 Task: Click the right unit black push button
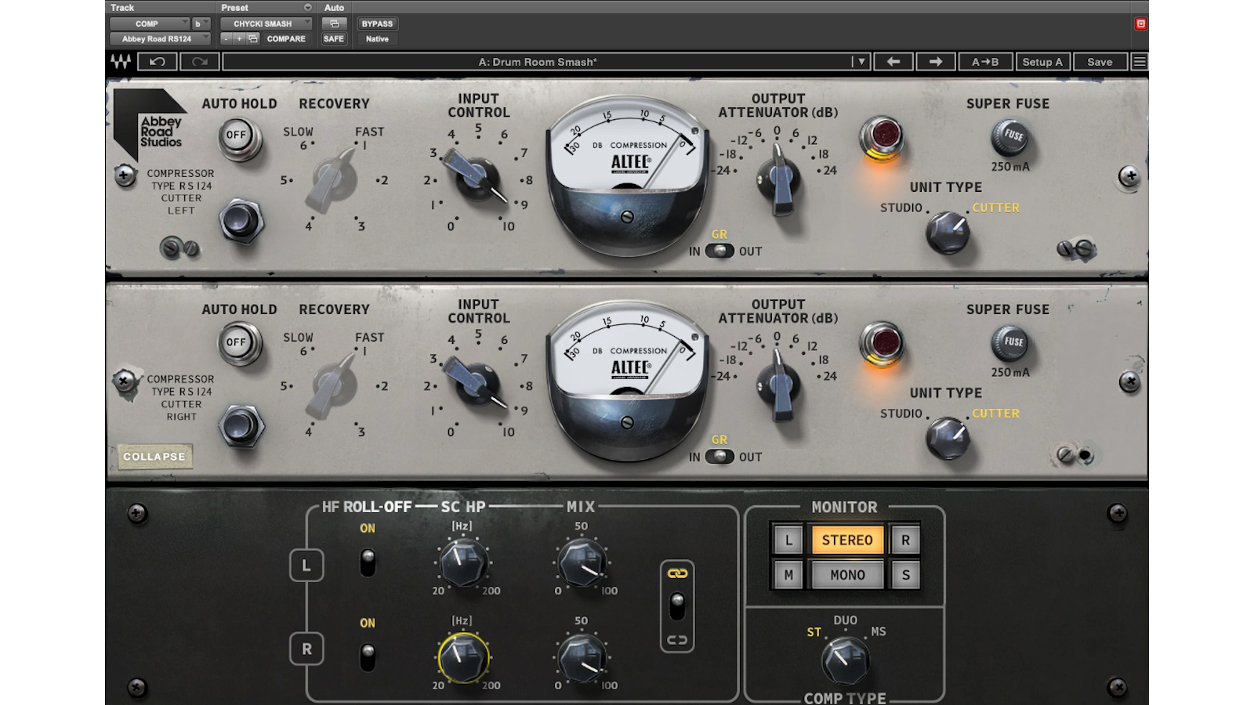pos(240,426)
